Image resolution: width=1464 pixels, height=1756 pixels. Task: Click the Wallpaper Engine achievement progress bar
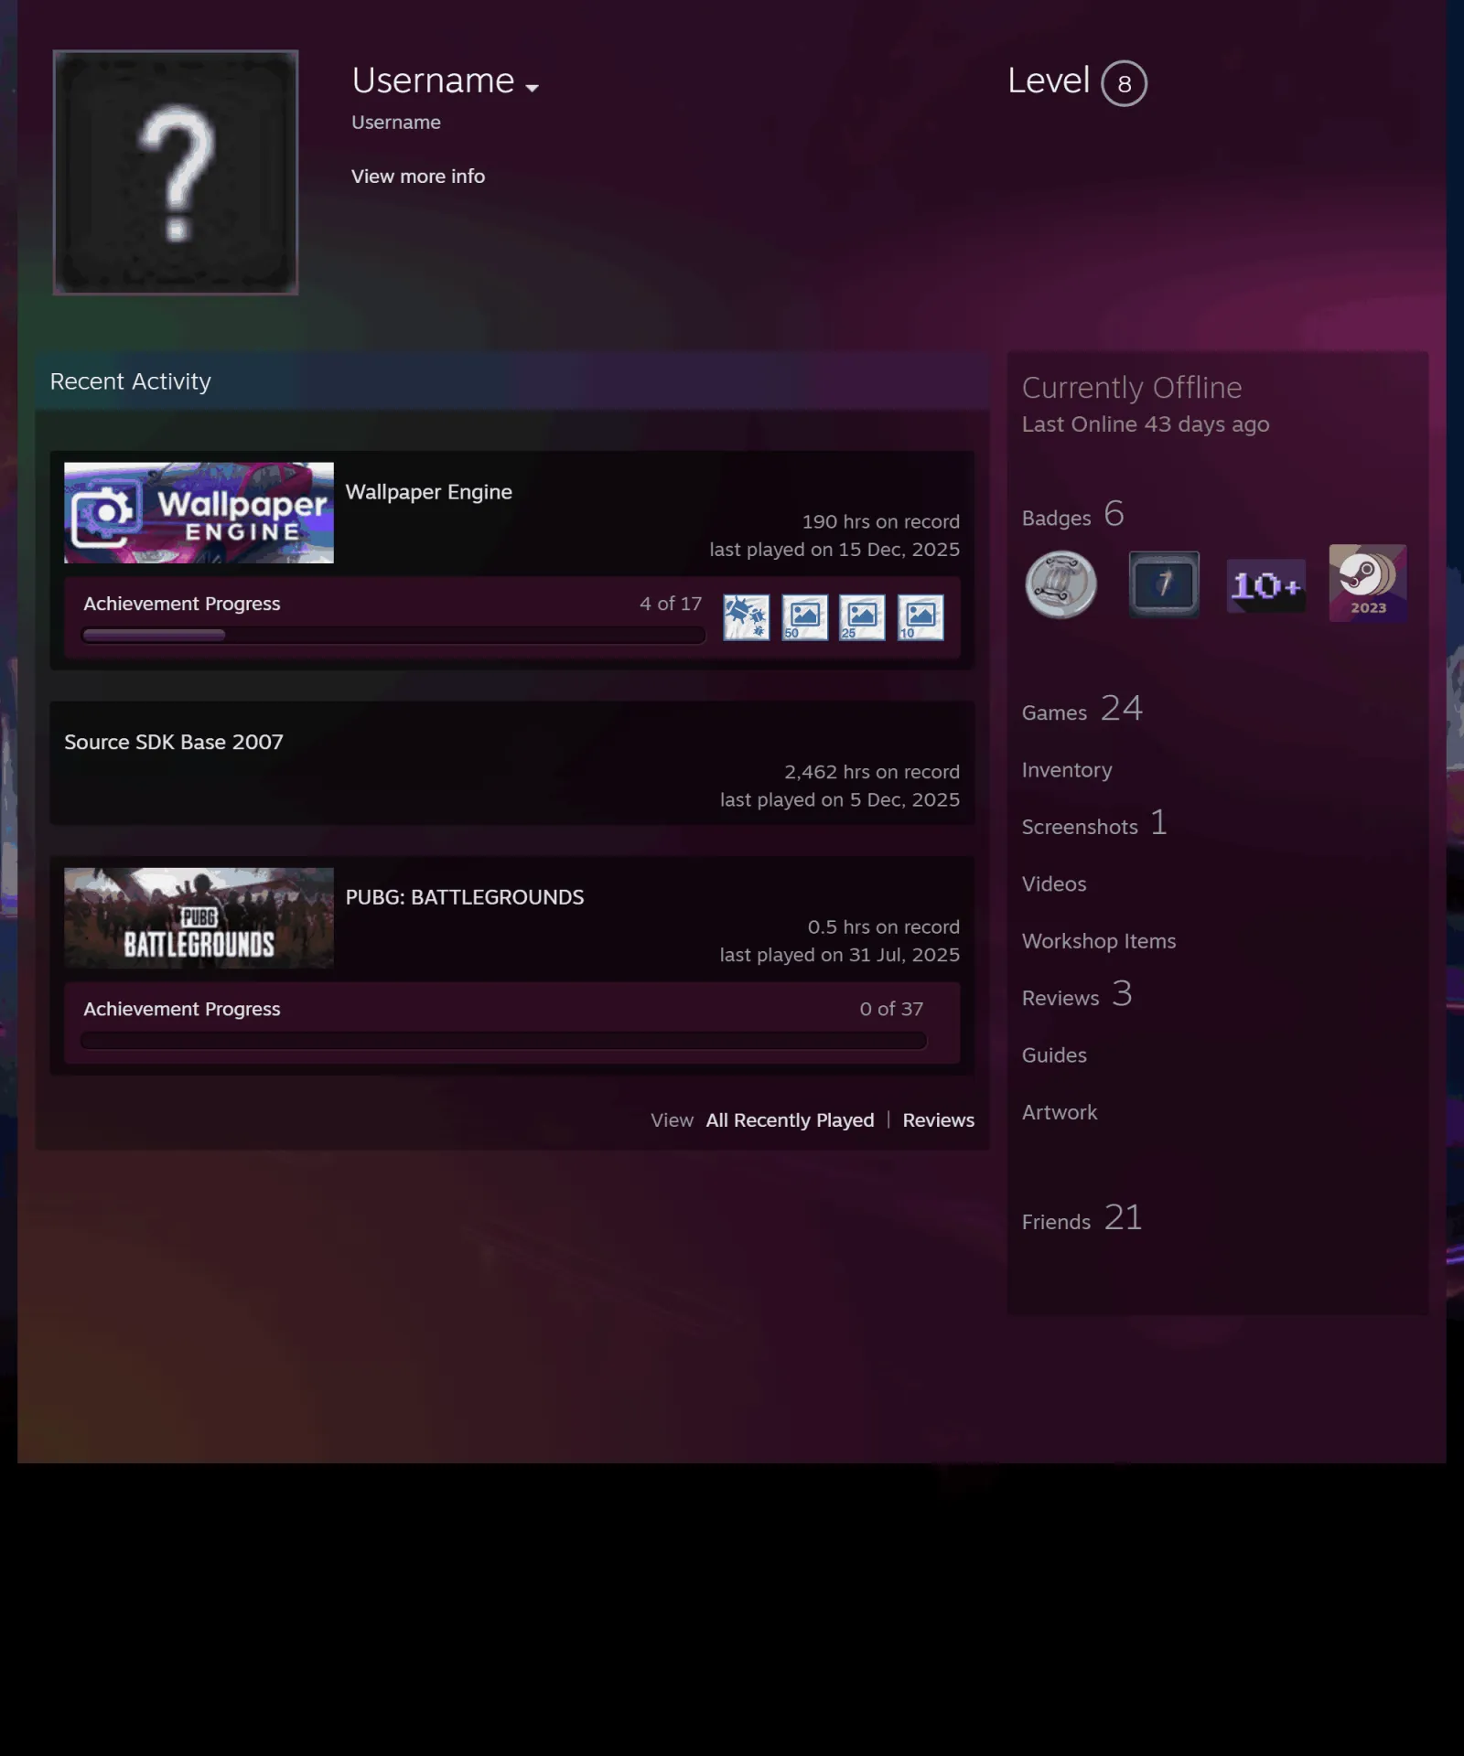[x=393, y=635]
